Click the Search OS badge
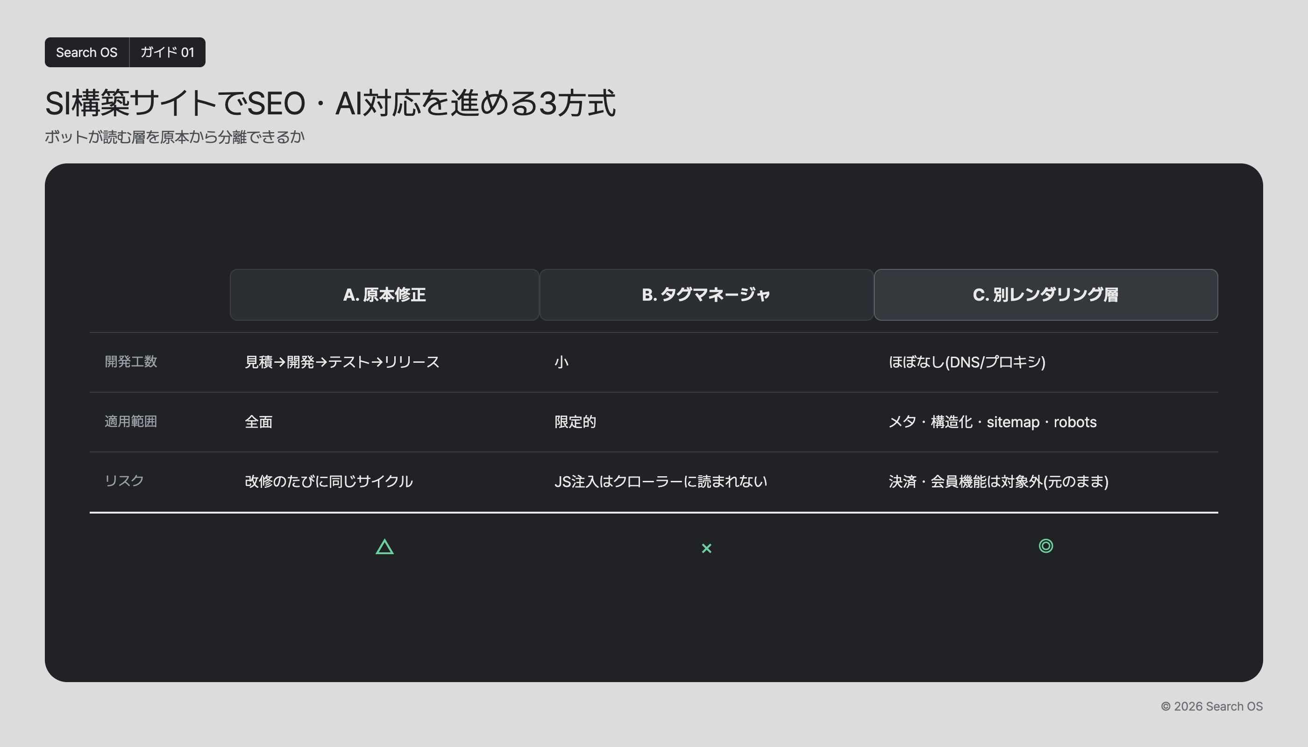The width and height of the screenshot is (1308, 747). pos(87,52)
